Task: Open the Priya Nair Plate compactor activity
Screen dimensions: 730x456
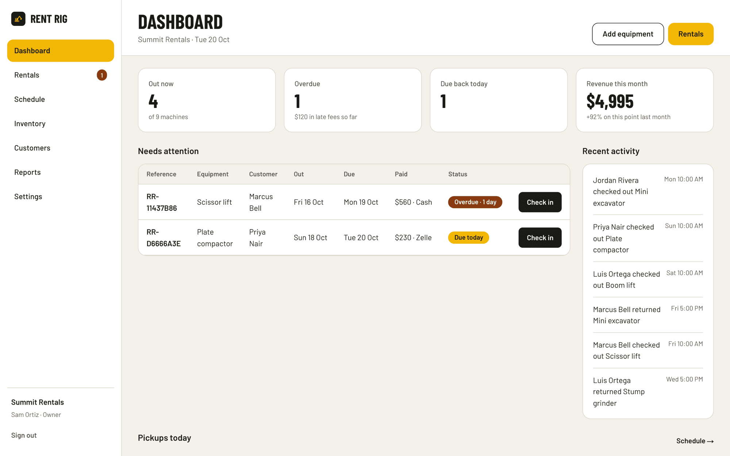Action: tap(648, 238)
